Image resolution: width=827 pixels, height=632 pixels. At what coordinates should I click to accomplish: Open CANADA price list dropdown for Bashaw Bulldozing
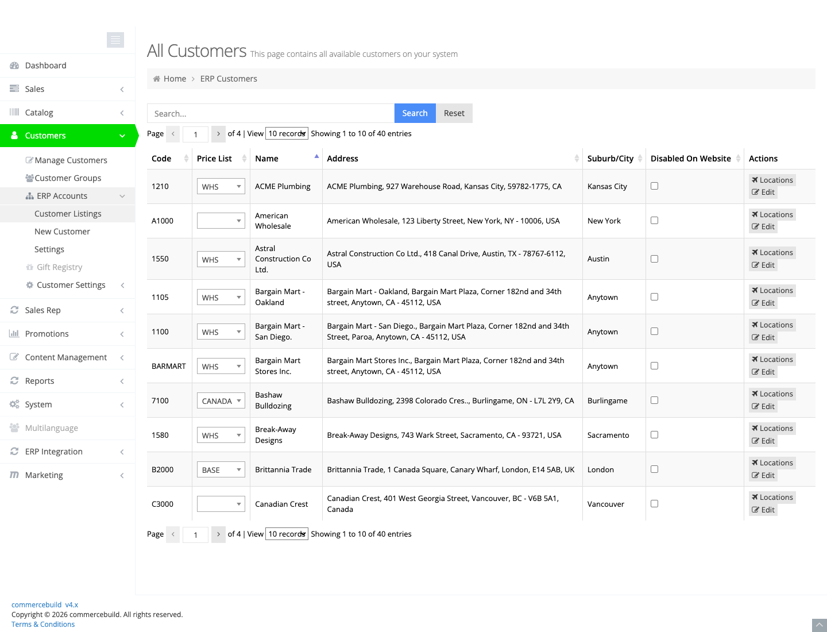click(x=221, y=400)
